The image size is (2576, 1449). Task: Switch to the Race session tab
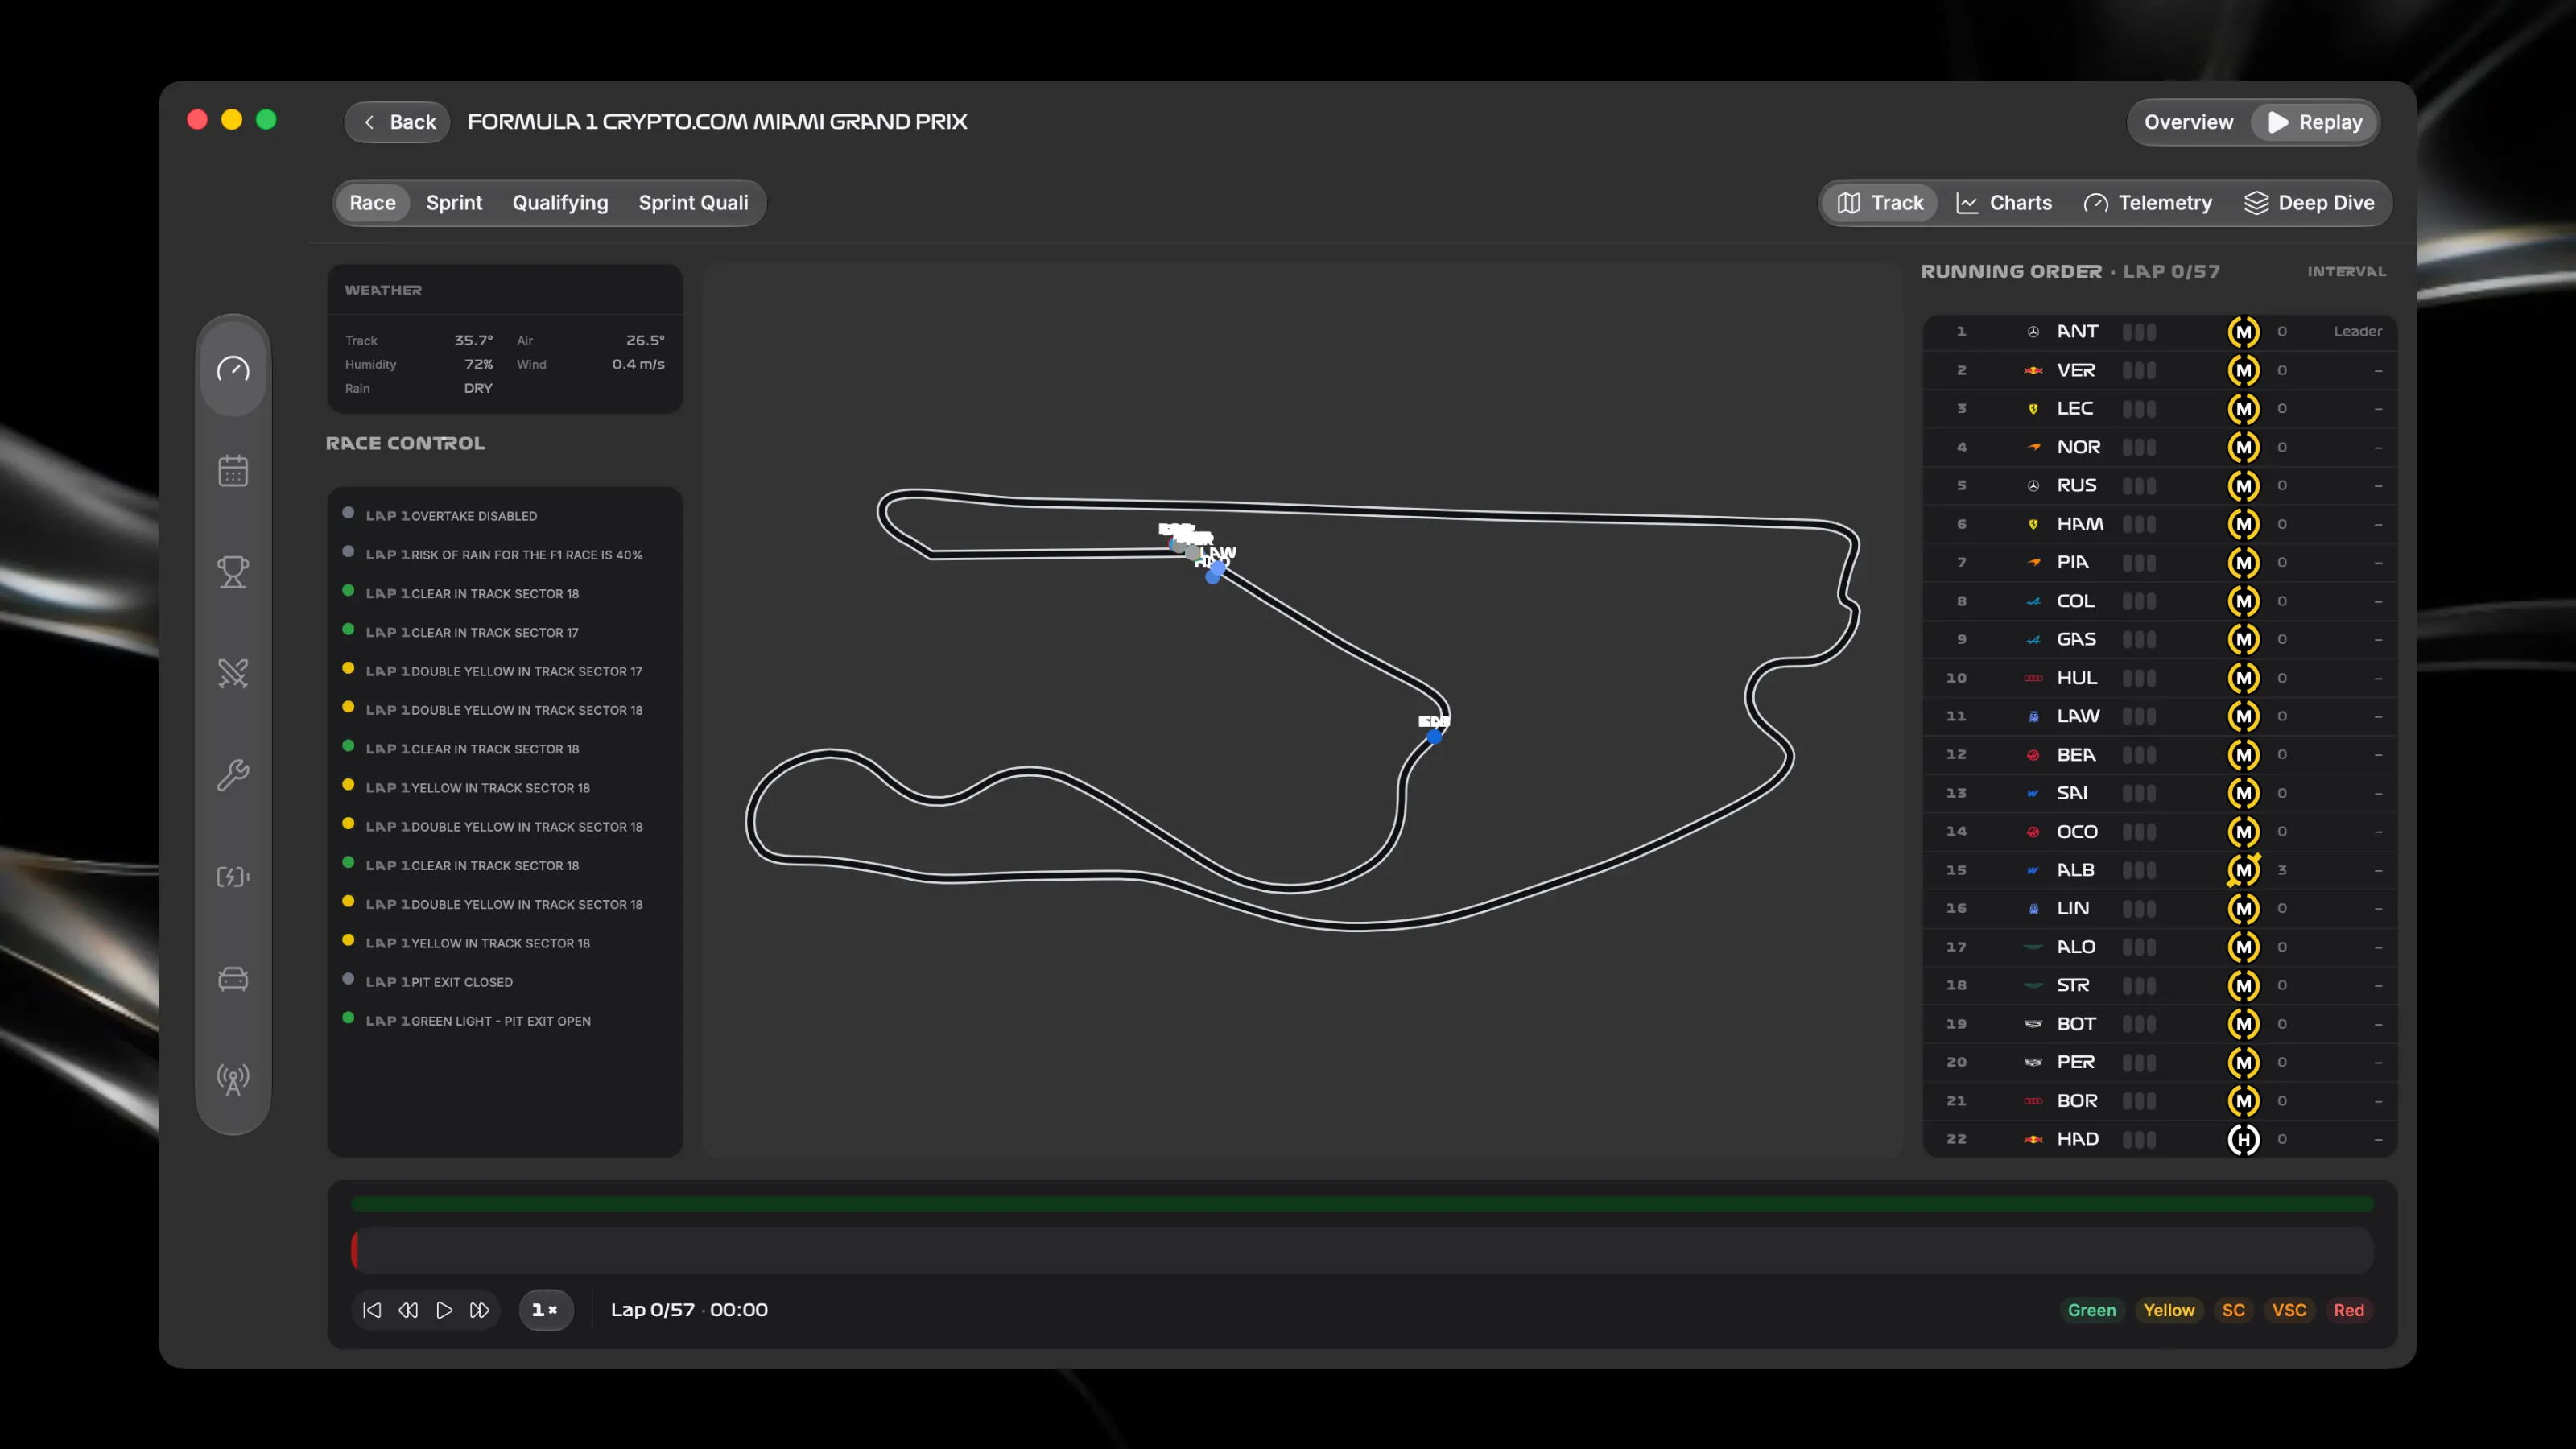point(373,203)
